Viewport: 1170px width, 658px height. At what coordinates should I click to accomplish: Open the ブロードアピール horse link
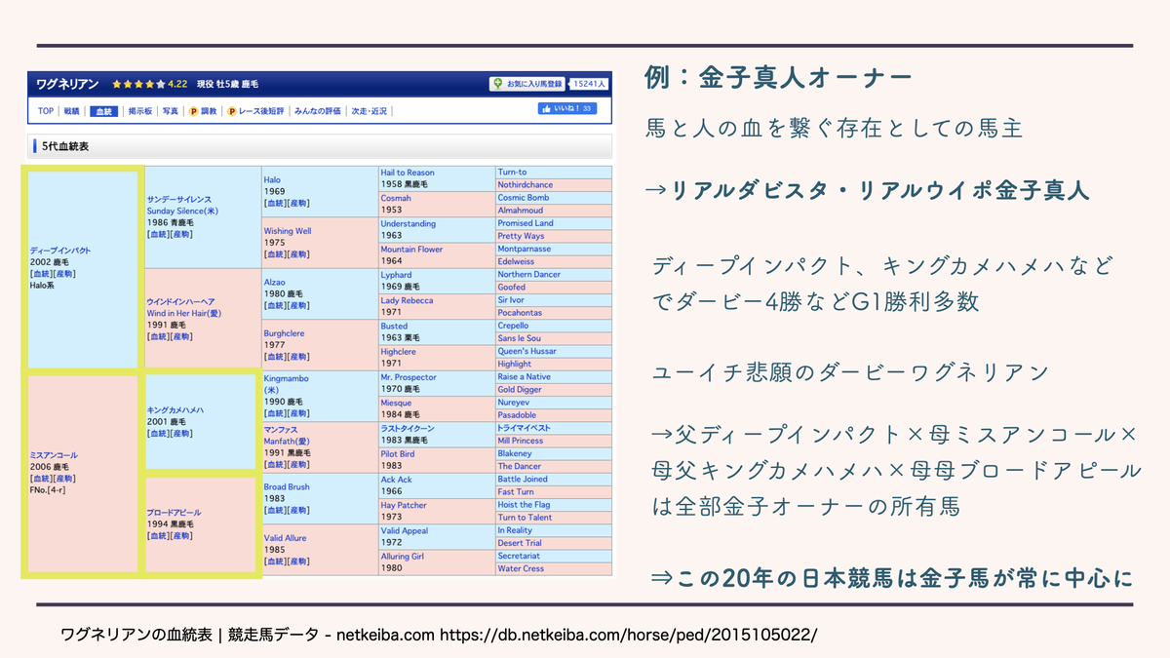click(174, 512)
